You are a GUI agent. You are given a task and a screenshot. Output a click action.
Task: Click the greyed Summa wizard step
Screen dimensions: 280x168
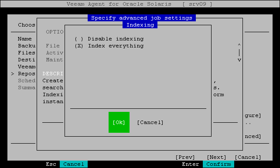(27, 87)
